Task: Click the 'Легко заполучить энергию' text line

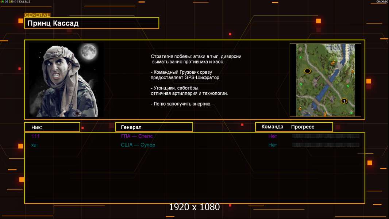Action: coord(181,104)
